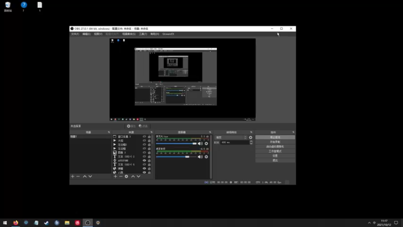Mute the 桌面音频 speaker icon
The image size is (403, 227).
[200, 157]
